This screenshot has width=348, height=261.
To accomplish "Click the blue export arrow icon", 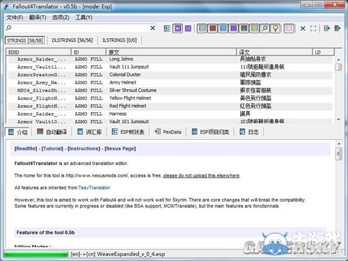I will click(x=327, y=29).
